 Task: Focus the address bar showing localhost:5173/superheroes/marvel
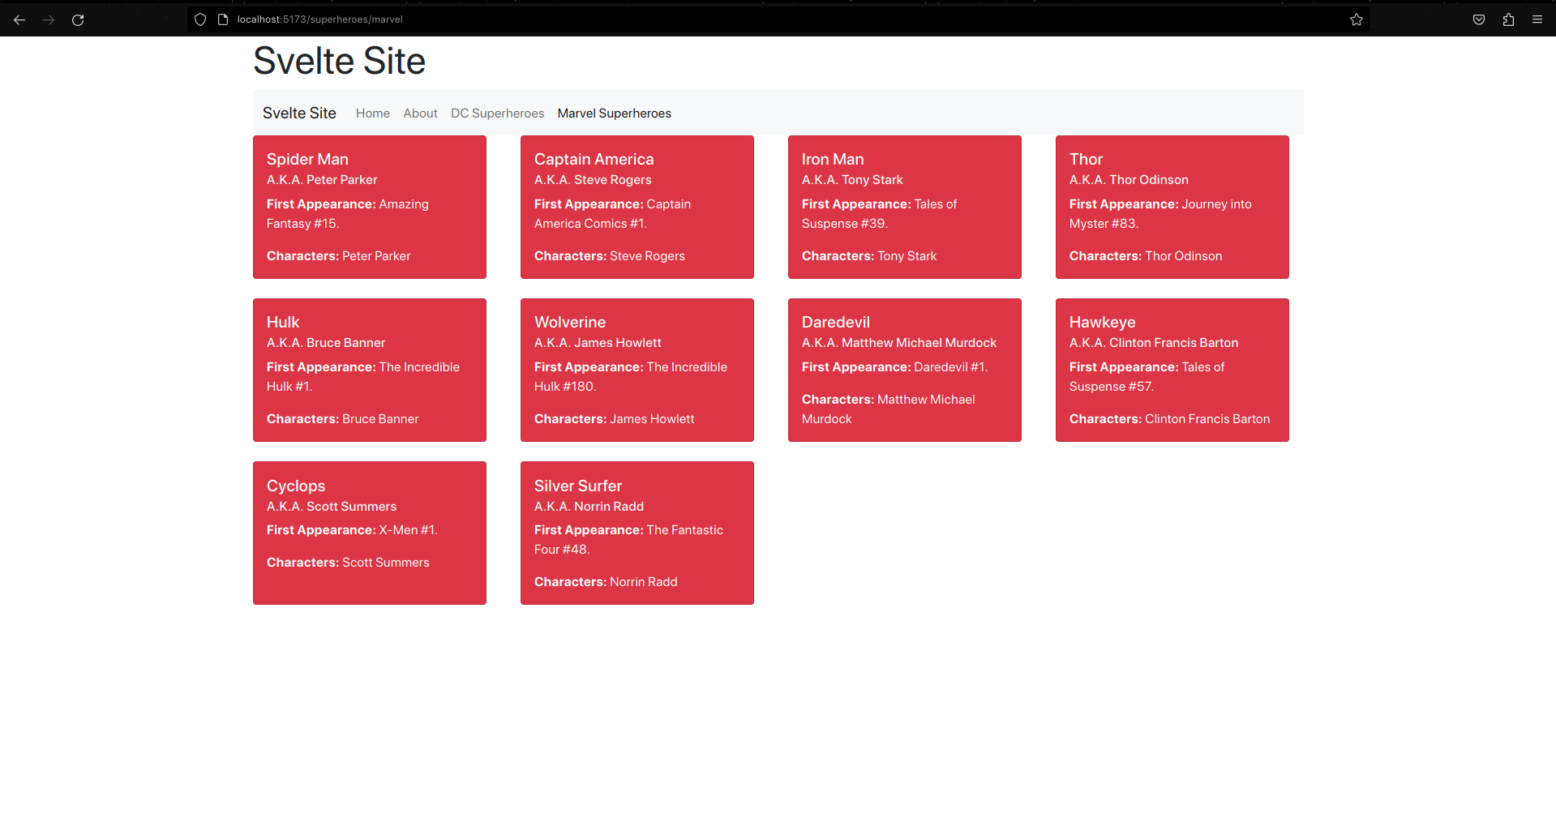click(778, 19)
